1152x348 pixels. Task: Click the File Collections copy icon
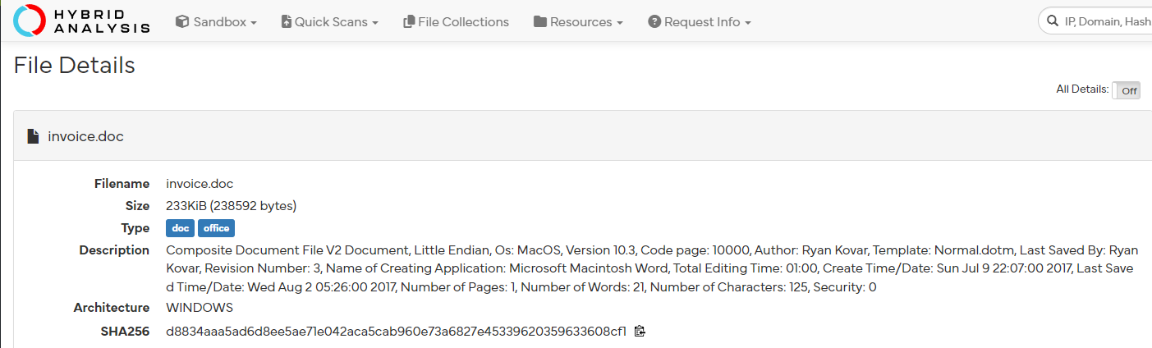click(x=409, y=22)
